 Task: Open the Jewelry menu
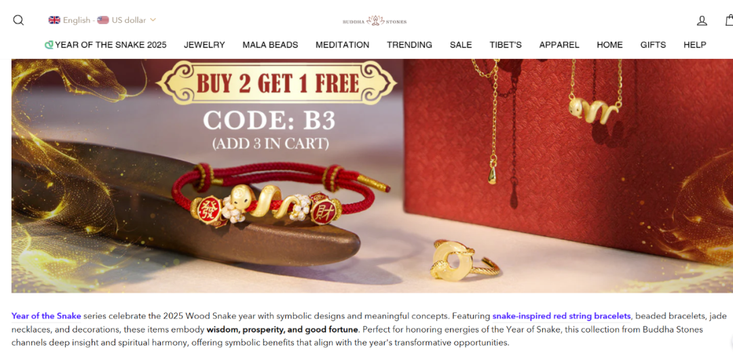pyautogui.click(x=204, y=45)
